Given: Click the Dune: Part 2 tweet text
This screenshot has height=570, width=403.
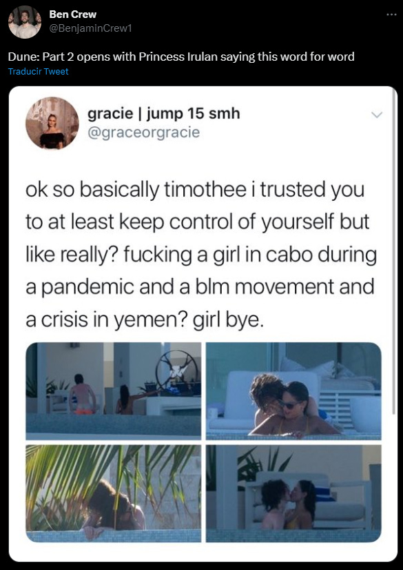Looking at the screenshot, I should (x=181, y=57).
